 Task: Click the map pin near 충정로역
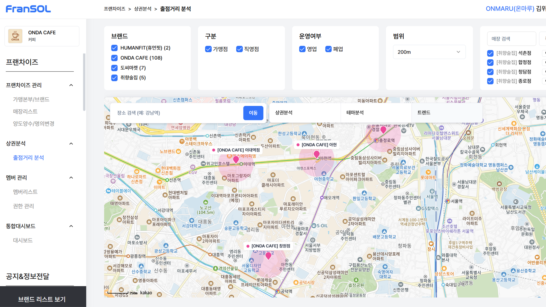pos(383,130)
